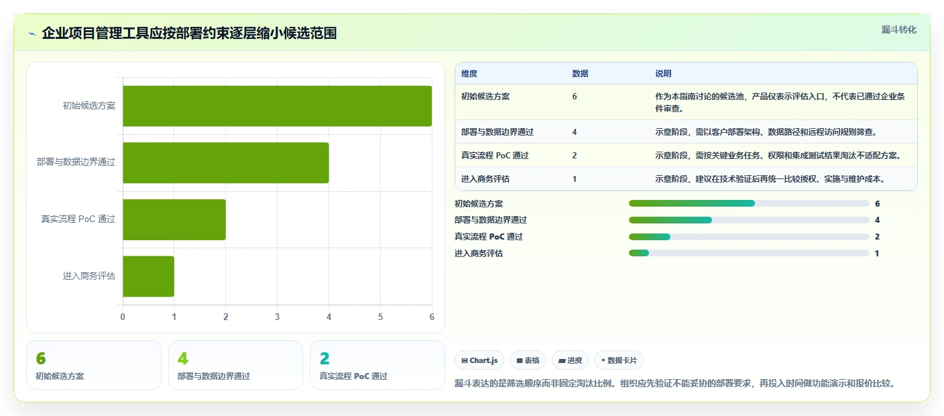Click the value 6 beside the progress bar
Viewport: 944px width, 416px height.
click(x=877, y=203)
